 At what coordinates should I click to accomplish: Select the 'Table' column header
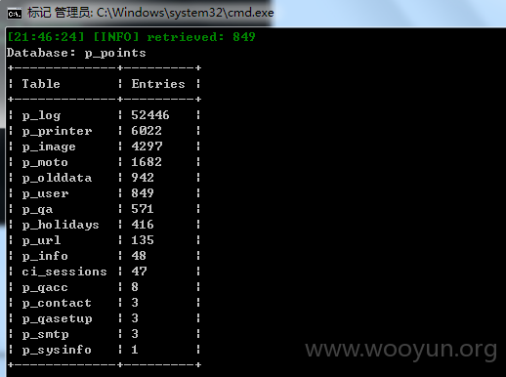point(41,84)
